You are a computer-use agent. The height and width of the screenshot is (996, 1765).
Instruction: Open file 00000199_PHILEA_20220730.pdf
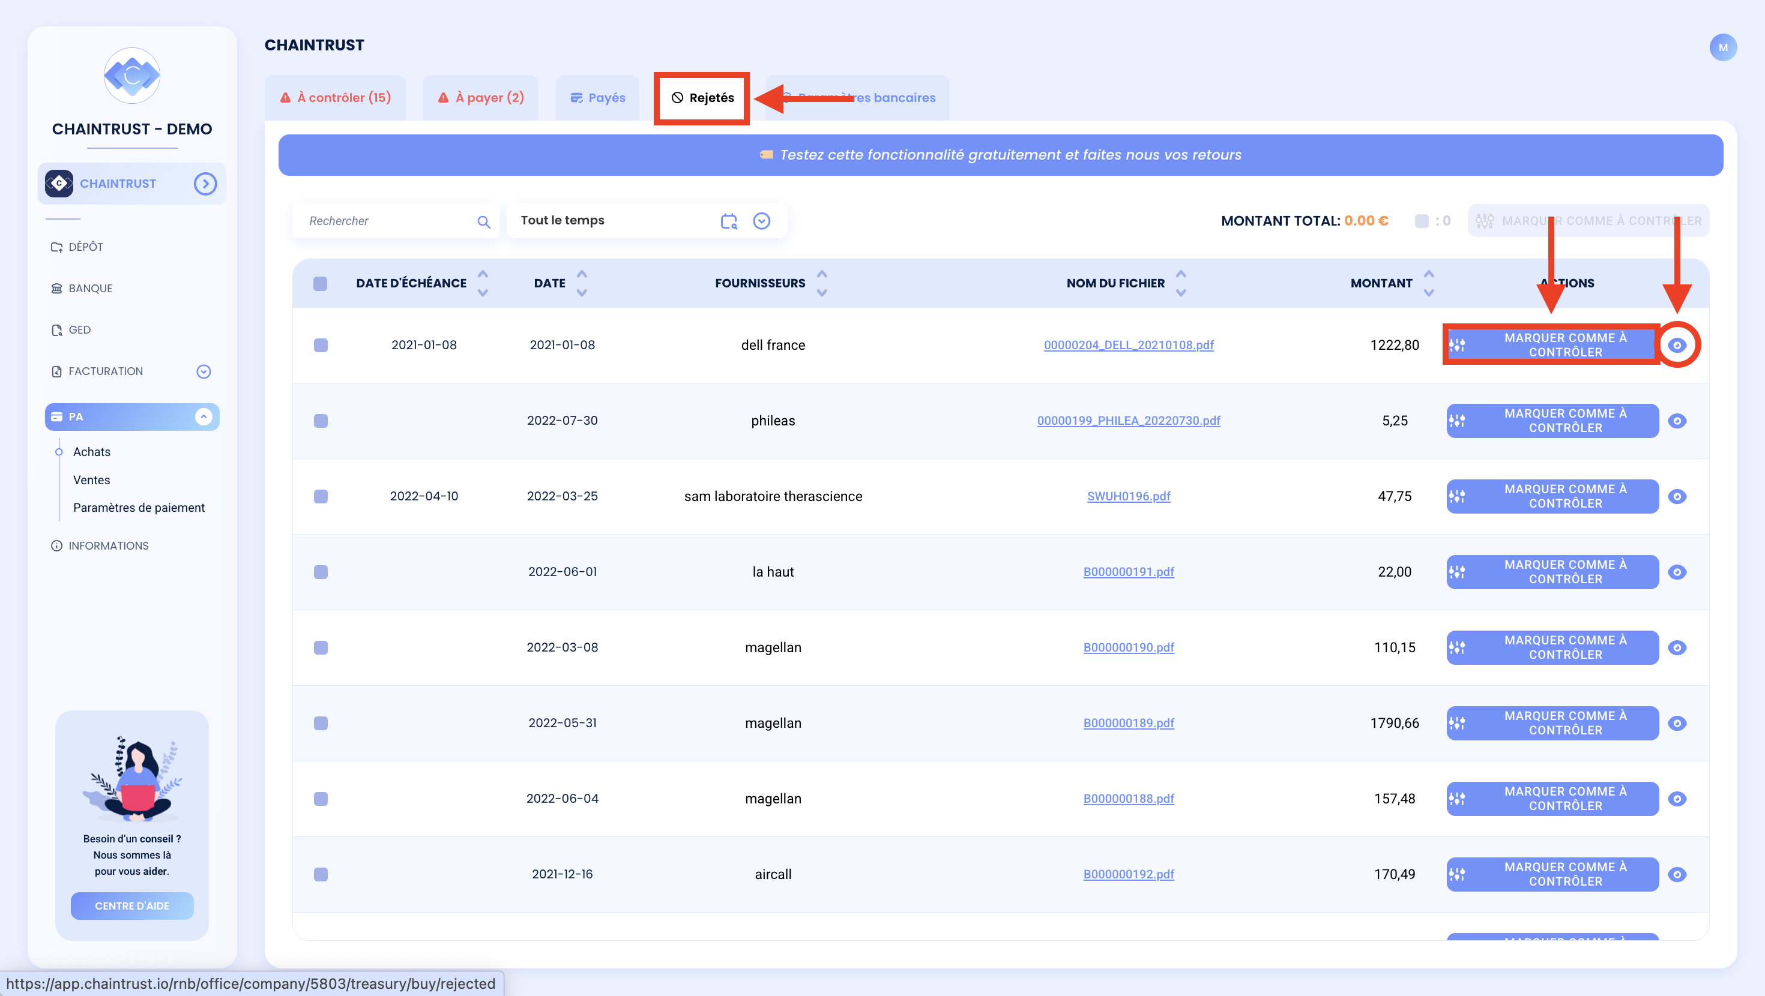point(1129,421)
